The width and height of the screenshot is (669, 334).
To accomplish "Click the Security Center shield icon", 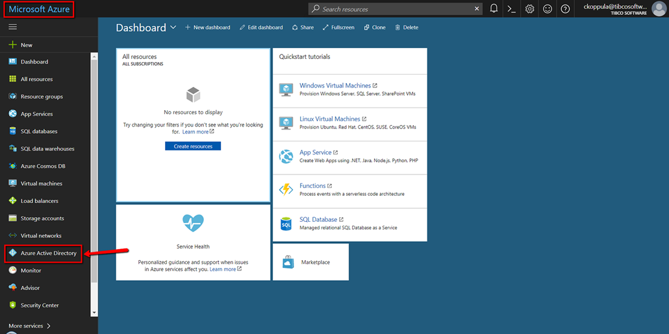I will click(13, 305).
